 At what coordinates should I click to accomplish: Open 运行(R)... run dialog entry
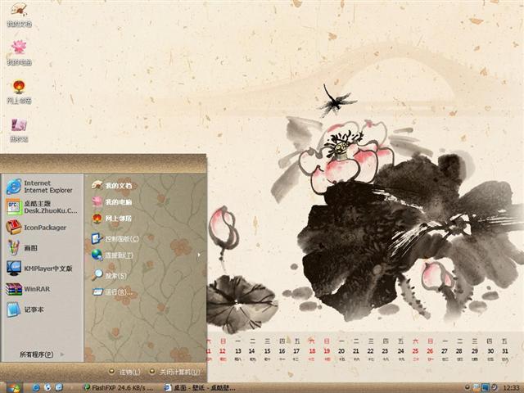112,291
